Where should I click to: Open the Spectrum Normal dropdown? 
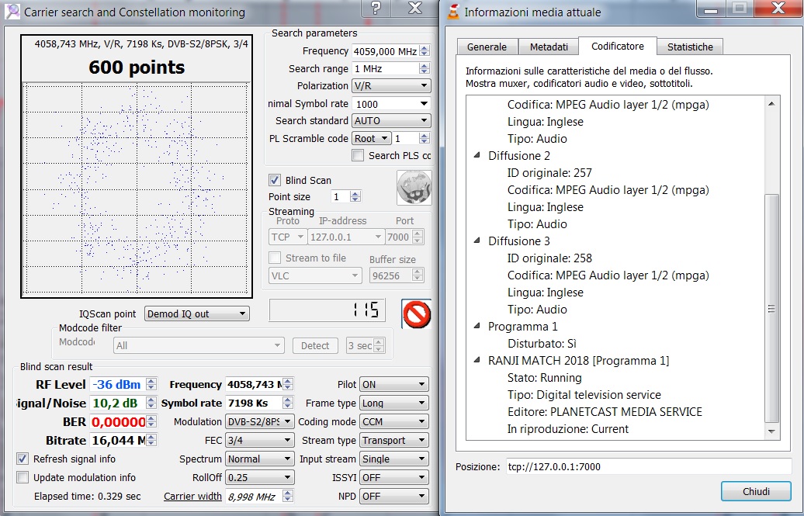coord(260,459)
